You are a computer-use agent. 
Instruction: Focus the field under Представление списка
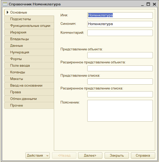(120, 82)
